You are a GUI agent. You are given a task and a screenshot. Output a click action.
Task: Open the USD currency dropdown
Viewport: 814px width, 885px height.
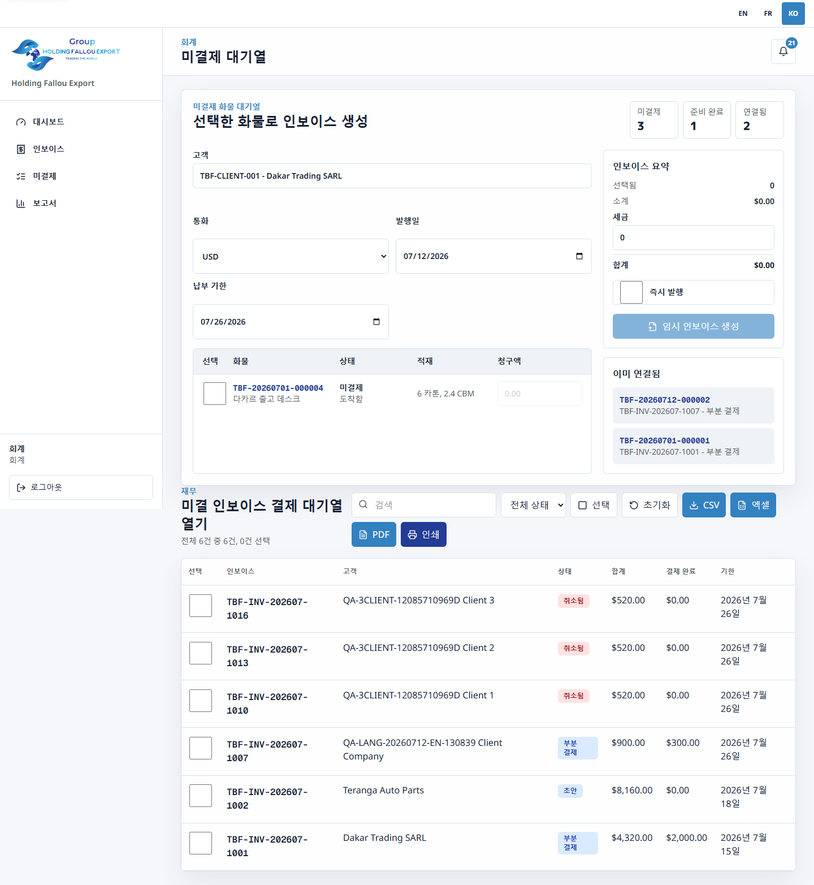pyautogui.click(x=291, y=256)
